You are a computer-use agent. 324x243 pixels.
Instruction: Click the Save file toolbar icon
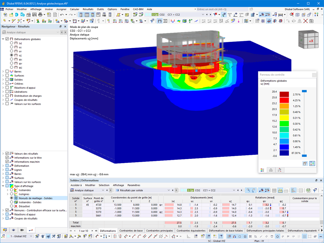34,15
